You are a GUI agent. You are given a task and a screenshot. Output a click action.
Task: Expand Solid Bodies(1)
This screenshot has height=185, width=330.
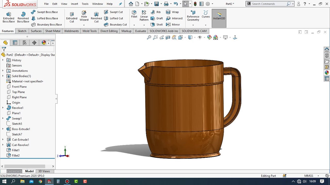[3, 76]
